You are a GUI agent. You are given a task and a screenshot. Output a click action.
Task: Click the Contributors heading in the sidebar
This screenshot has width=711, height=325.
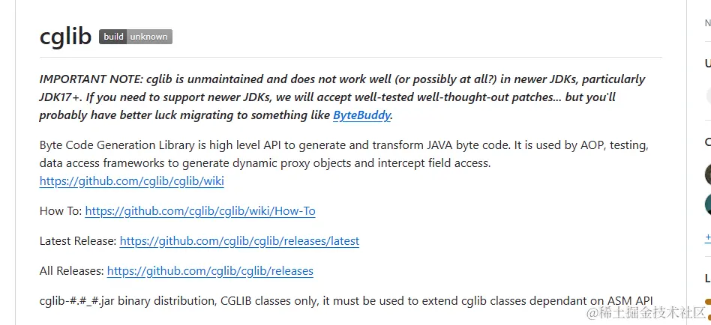708,142
